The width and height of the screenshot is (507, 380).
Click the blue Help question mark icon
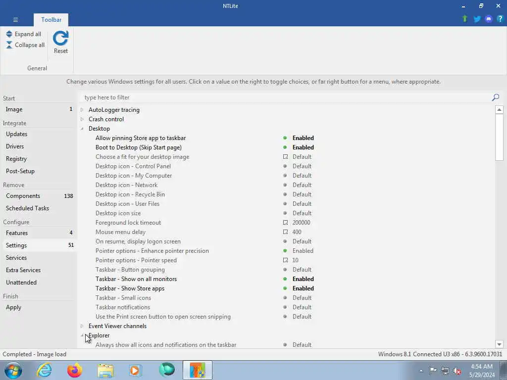tap(500, 19)
